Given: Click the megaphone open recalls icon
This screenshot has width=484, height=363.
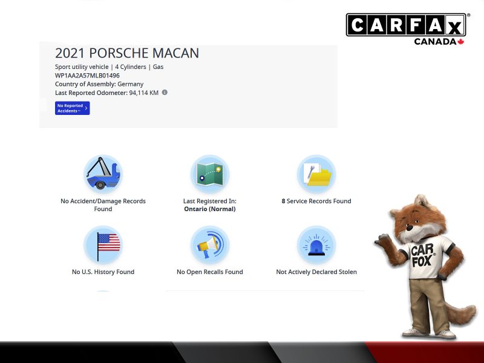Looking at the screenshot, I should pos(209,245).
